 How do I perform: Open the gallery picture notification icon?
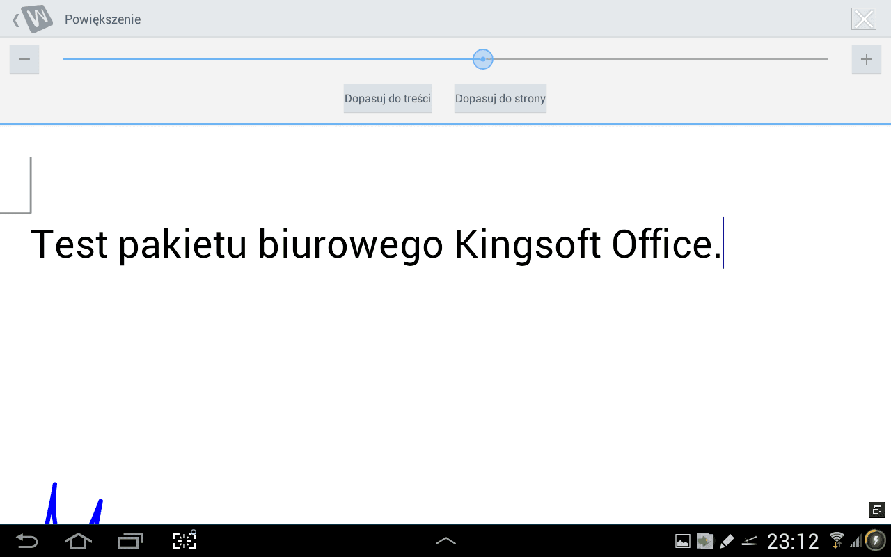683,541
